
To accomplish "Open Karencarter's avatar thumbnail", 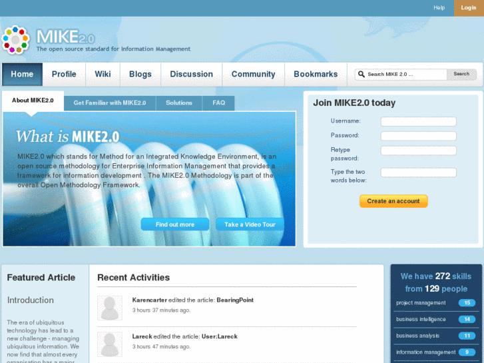I will click(110, 308).
